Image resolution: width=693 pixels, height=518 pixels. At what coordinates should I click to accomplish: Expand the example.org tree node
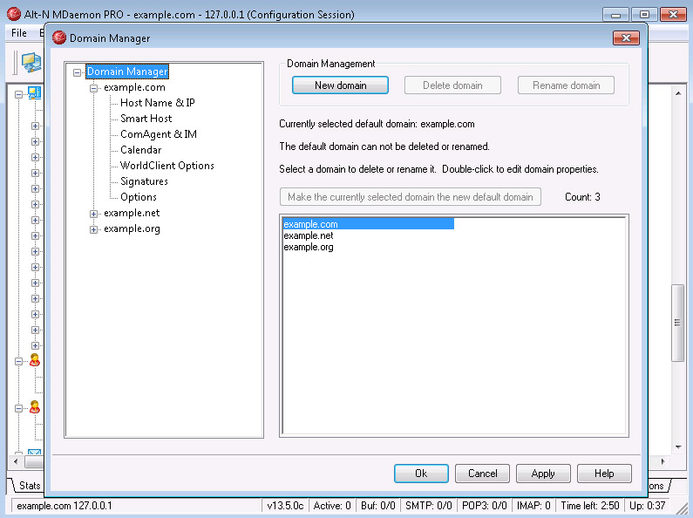click(x=93, y=229)
